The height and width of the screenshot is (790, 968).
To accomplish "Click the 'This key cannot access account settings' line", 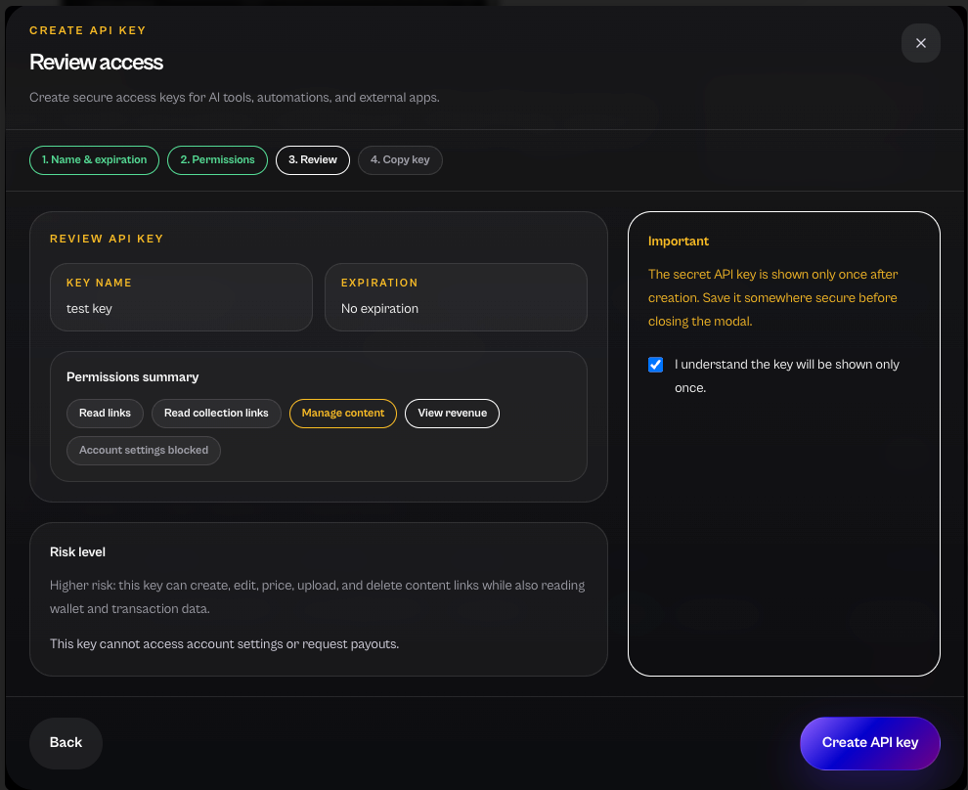I will click(225, 643).
